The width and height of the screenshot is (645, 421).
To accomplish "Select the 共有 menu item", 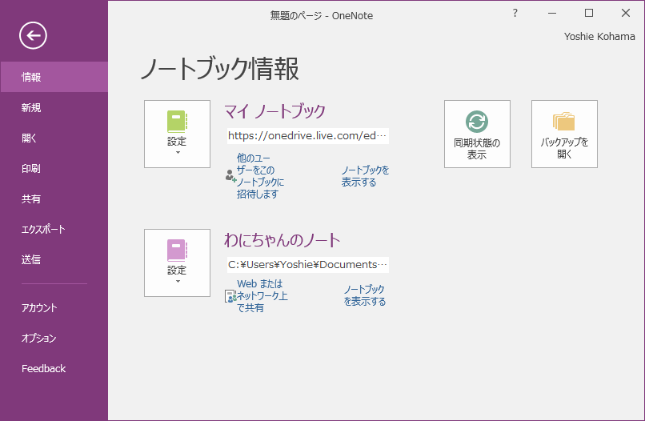I will point(54,198).
